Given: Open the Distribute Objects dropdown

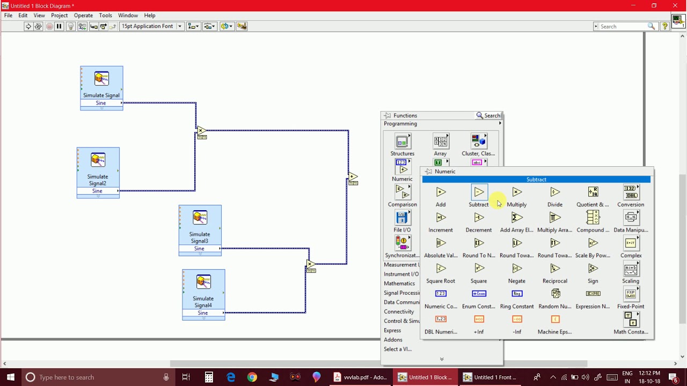Looking at the screenshot, I should pos(210,26).
